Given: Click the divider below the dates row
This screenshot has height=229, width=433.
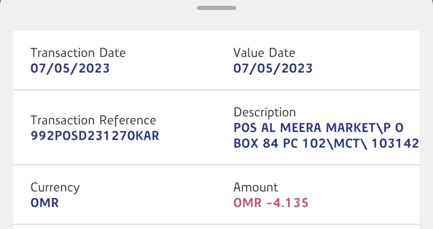Looking at the screenshot, I should [x=216, y=90].
